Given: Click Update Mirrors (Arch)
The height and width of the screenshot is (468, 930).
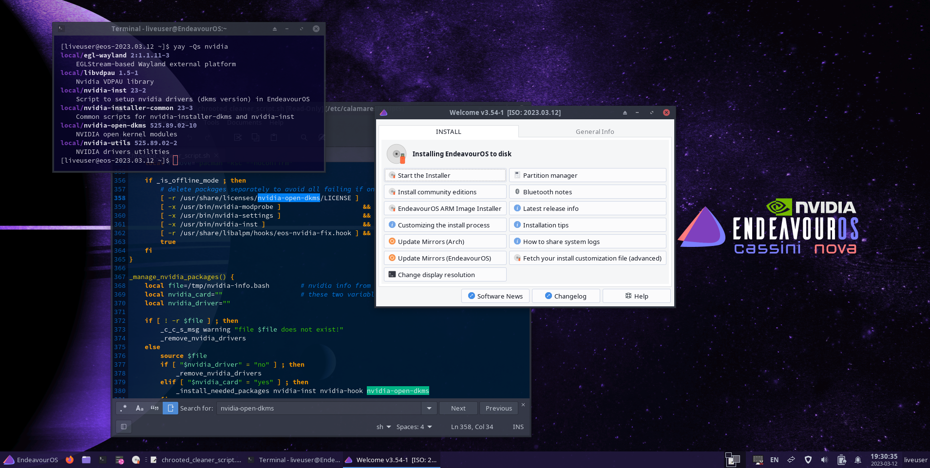Looking at the screenshot, I should click(445, 242).
